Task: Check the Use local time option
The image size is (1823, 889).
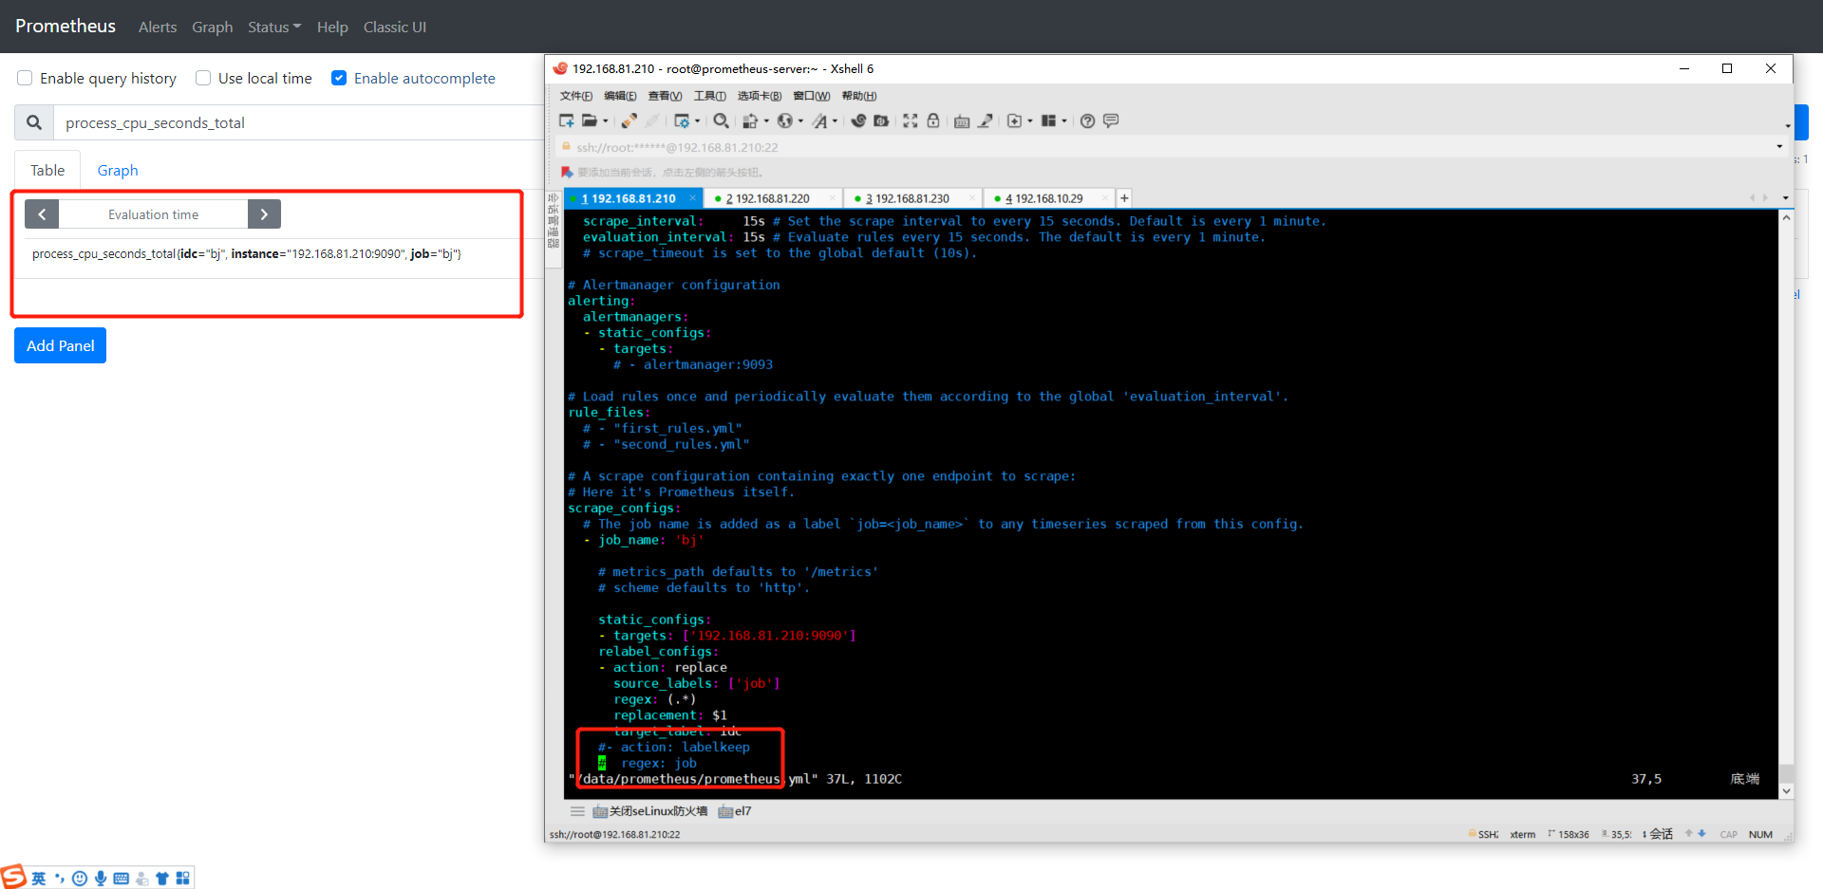Action: coord(202,78)
